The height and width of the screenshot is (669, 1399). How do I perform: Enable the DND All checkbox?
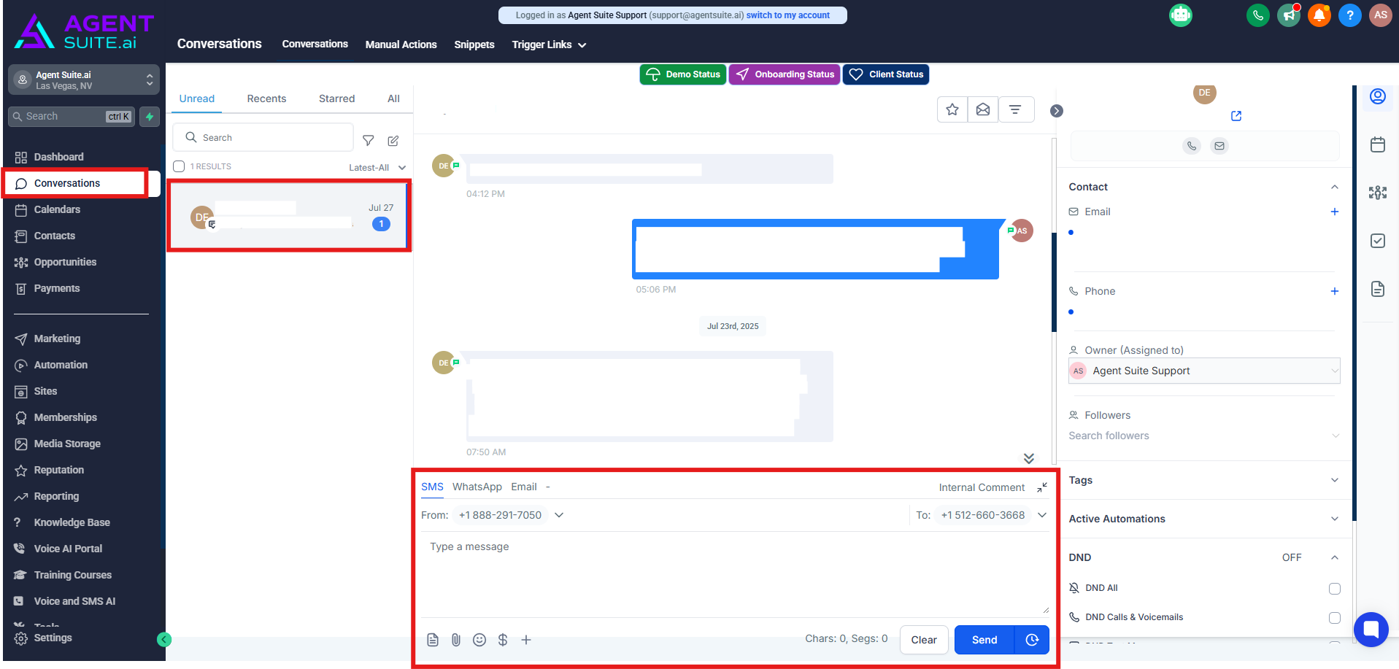pos(1335,589)
